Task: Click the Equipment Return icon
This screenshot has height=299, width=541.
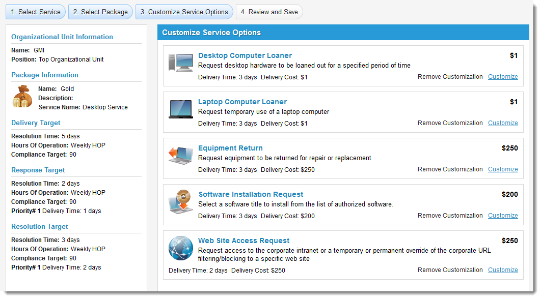Action: click(x=181, y=156)
